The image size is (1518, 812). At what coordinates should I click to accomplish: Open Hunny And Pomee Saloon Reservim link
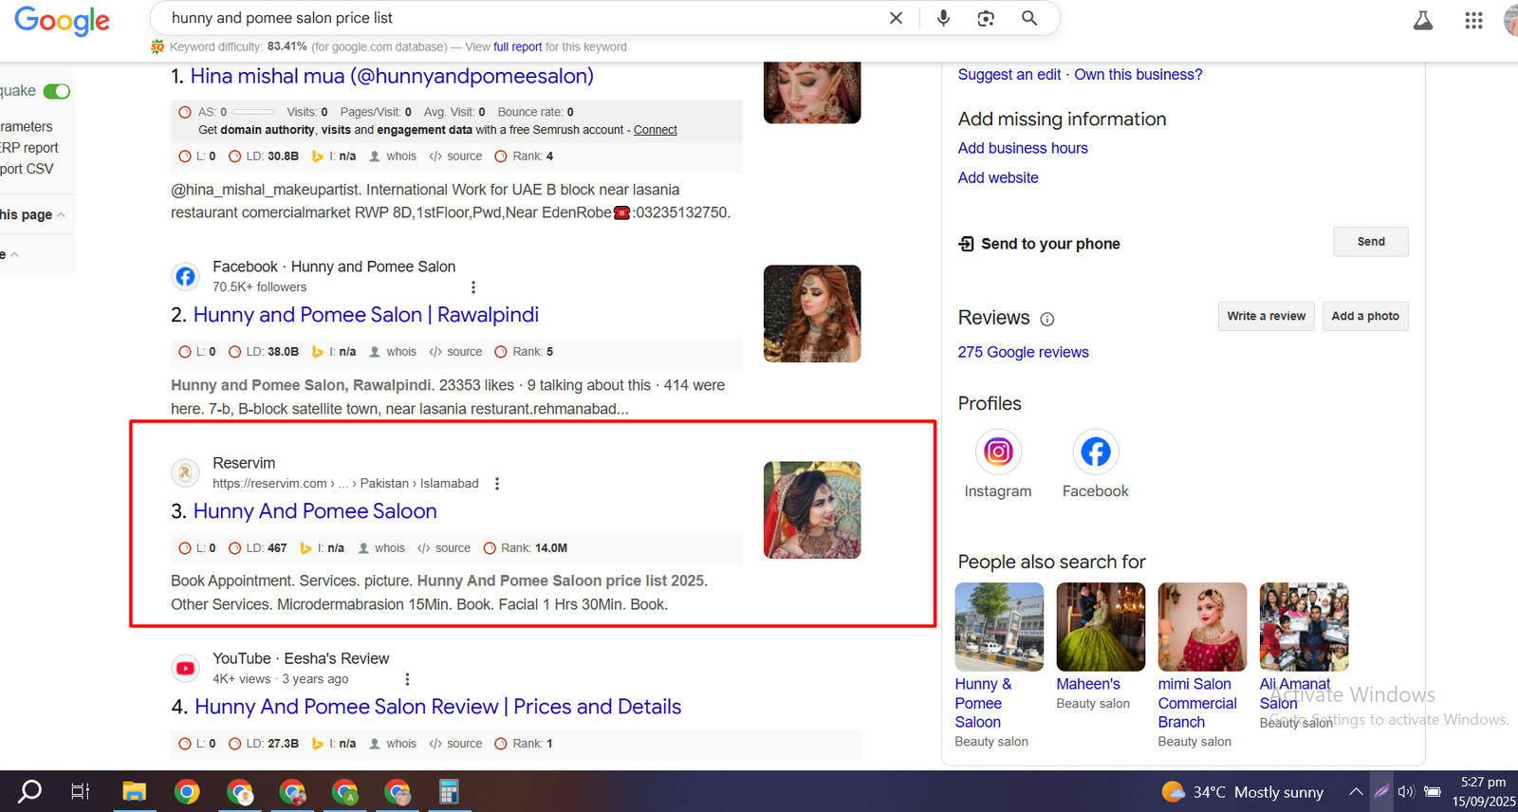click(315, 511)
